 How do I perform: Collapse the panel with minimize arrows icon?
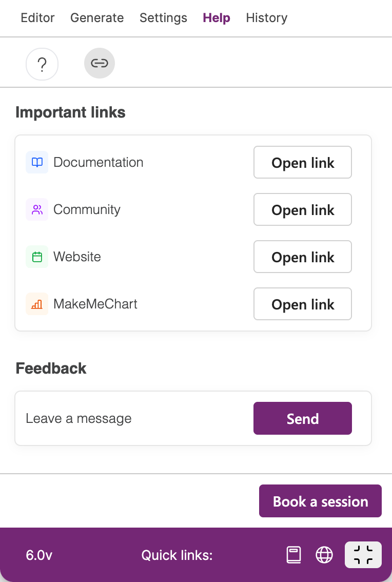coord(363,555)
